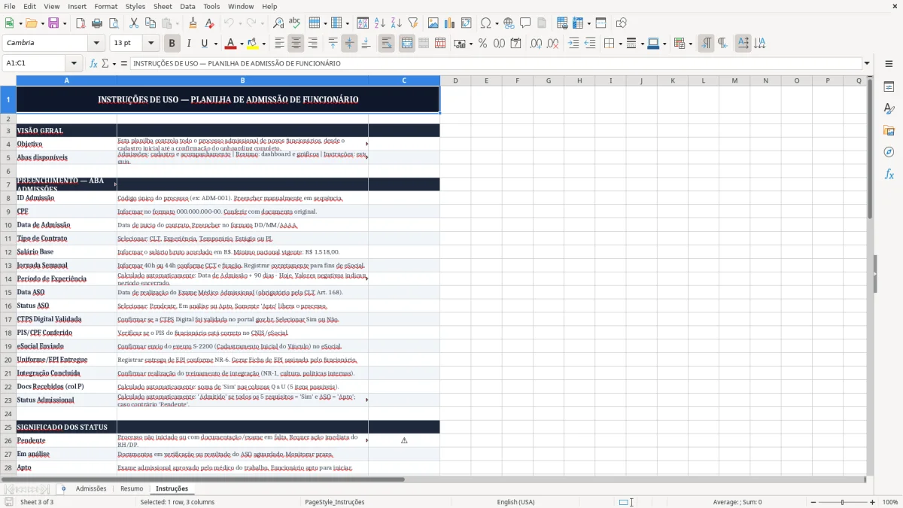
Task: Expand the formula bar
Action: tap(868, 63)
